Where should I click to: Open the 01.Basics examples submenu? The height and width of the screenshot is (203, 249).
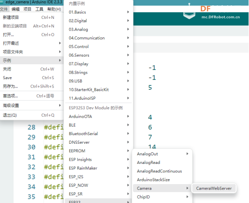pos(98,12)
